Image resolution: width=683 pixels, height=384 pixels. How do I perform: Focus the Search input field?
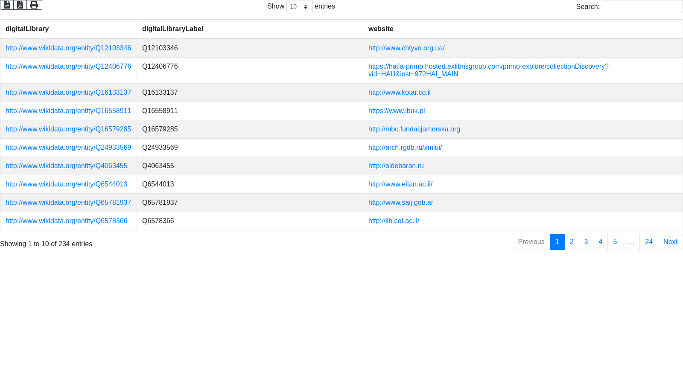[642, 7]
